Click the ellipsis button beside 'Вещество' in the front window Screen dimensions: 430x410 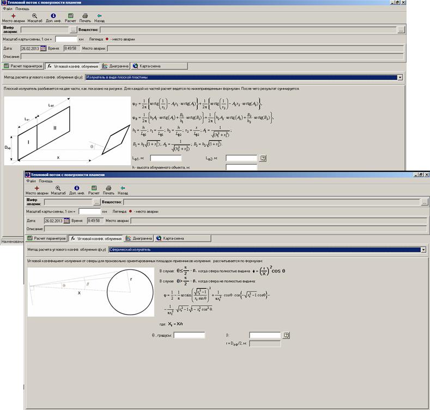click(x=424, y=202)
